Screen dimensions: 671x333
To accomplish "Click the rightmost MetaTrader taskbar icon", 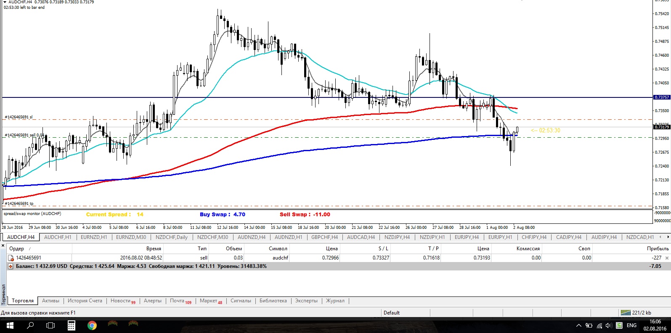I will click(133, 324).
